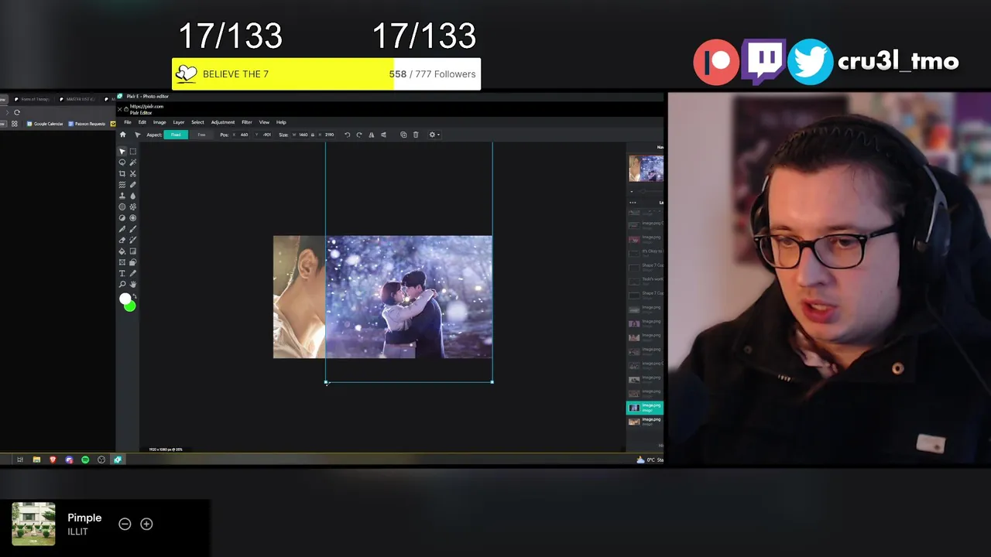Switch to the MASTER LIST browser tab
This screenshot has width=991, height=557.
[x=77, y=99]
